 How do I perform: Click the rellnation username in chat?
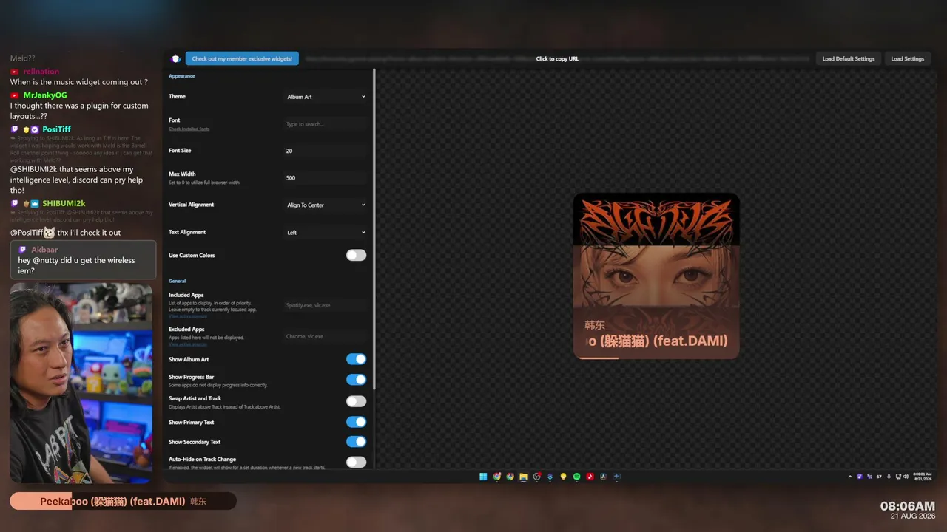pyautogui.click(x=41, y=72)
